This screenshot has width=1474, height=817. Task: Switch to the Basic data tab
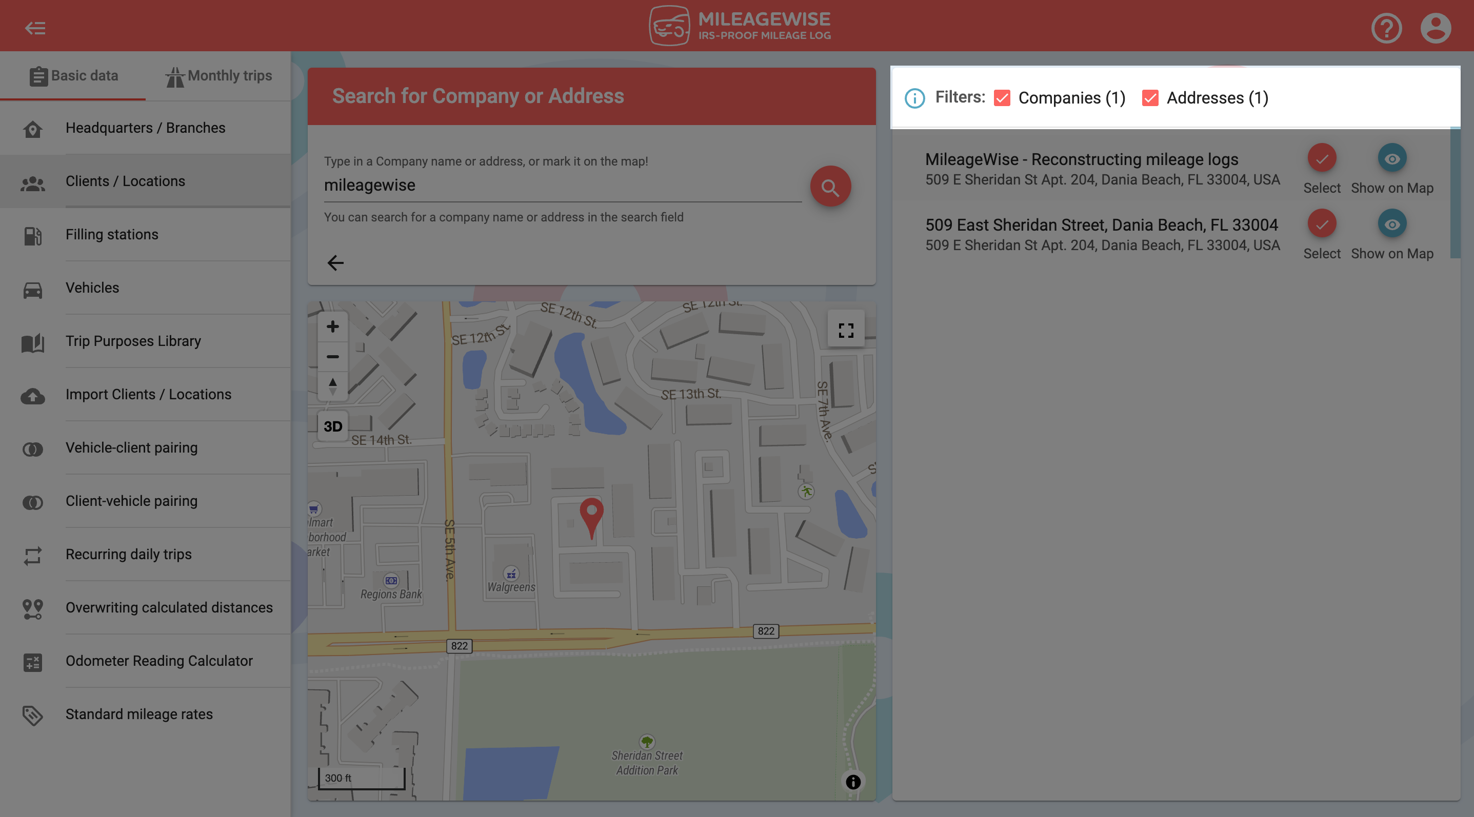pyautogui.click(x=73, y=75)
